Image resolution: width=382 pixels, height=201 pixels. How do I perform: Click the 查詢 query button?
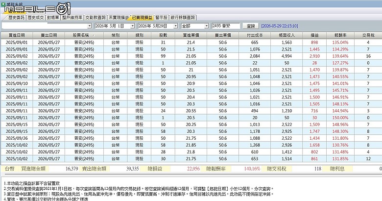pos(251,26)
